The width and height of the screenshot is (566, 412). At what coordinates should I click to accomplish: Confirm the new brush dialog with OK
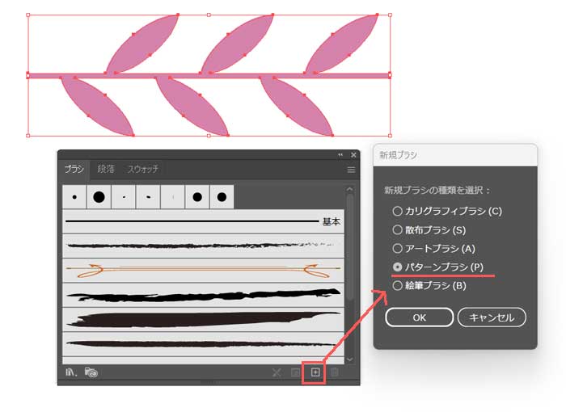419,317
